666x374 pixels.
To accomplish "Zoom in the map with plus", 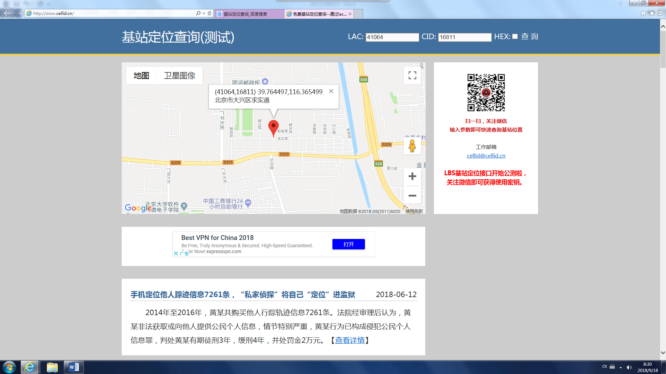I will click(412, 177).
